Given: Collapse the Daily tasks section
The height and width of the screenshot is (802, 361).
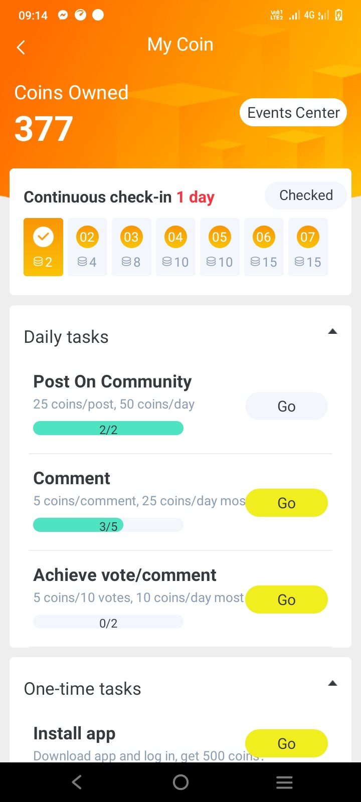Looking at the screenshot, I should pyautogui.click(x=332, y=331).
